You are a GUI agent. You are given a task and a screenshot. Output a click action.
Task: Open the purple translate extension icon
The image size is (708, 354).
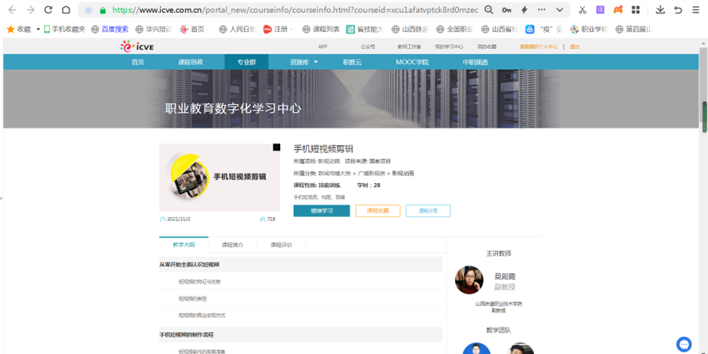(x=600, y=10)
